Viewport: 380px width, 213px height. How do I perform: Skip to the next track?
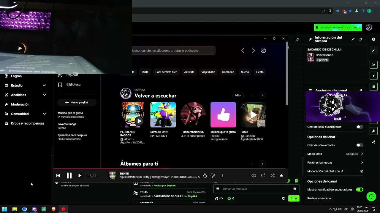[80, 175]
